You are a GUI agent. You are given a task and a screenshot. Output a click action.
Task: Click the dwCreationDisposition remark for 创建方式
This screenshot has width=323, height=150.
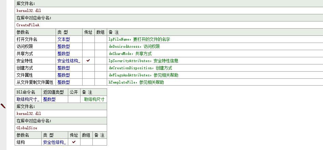(x=140, y=68)
